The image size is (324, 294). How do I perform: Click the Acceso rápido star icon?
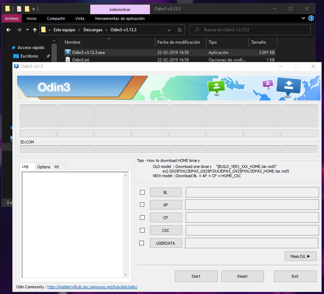coord(13,48)
